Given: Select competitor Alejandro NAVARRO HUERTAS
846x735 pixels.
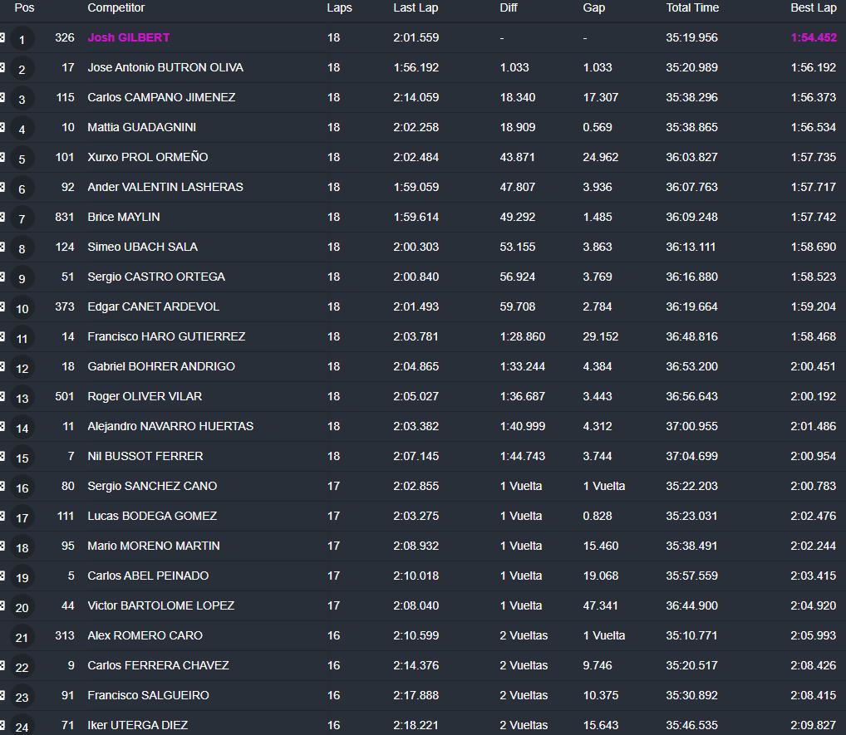Looking at the screenshot, I should (170, 426).
